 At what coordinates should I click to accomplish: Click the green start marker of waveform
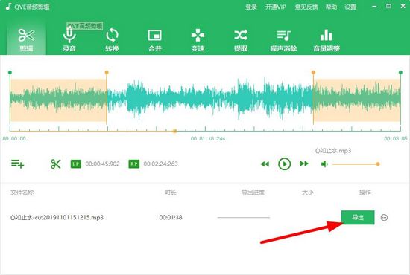(10, 72)
